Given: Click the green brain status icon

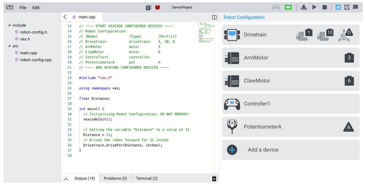Looking at the screenshot, I should click(x=288, y=7).
